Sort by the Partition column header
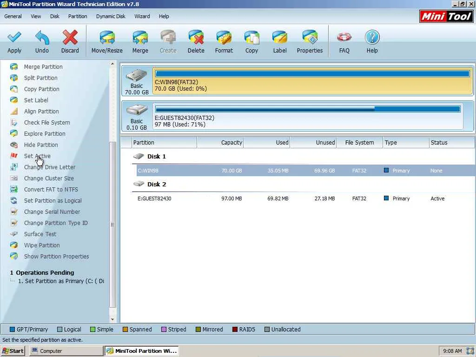The height and width of the screenshot is (357, 476). pos(164,142)
